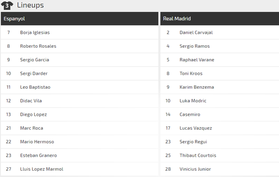
Task: Open Karim Benzema player entry
Action: pos(219,87)
